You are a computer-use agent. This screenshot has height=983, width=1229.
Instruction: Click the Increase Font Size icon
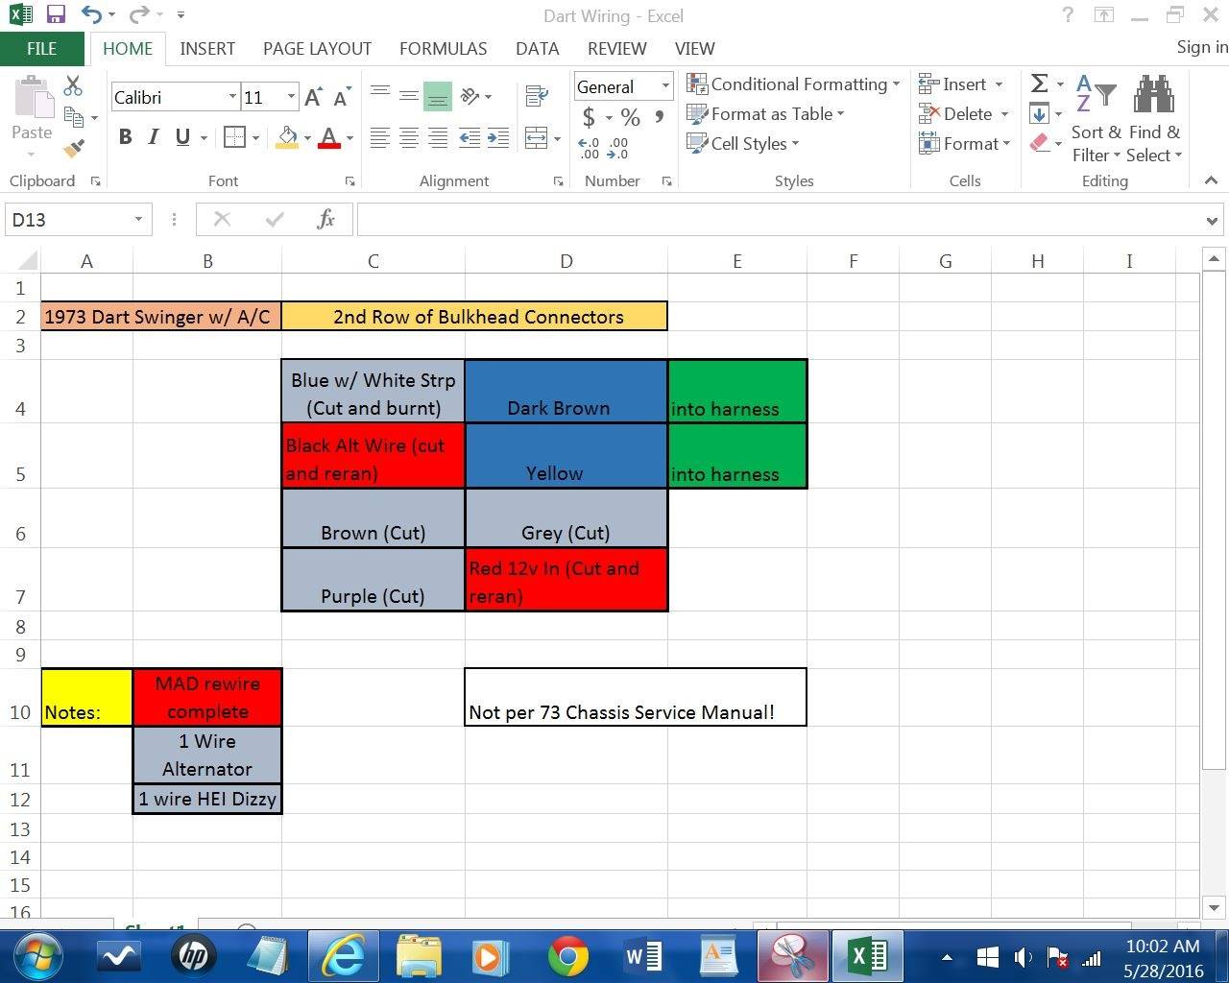(313, 97)
